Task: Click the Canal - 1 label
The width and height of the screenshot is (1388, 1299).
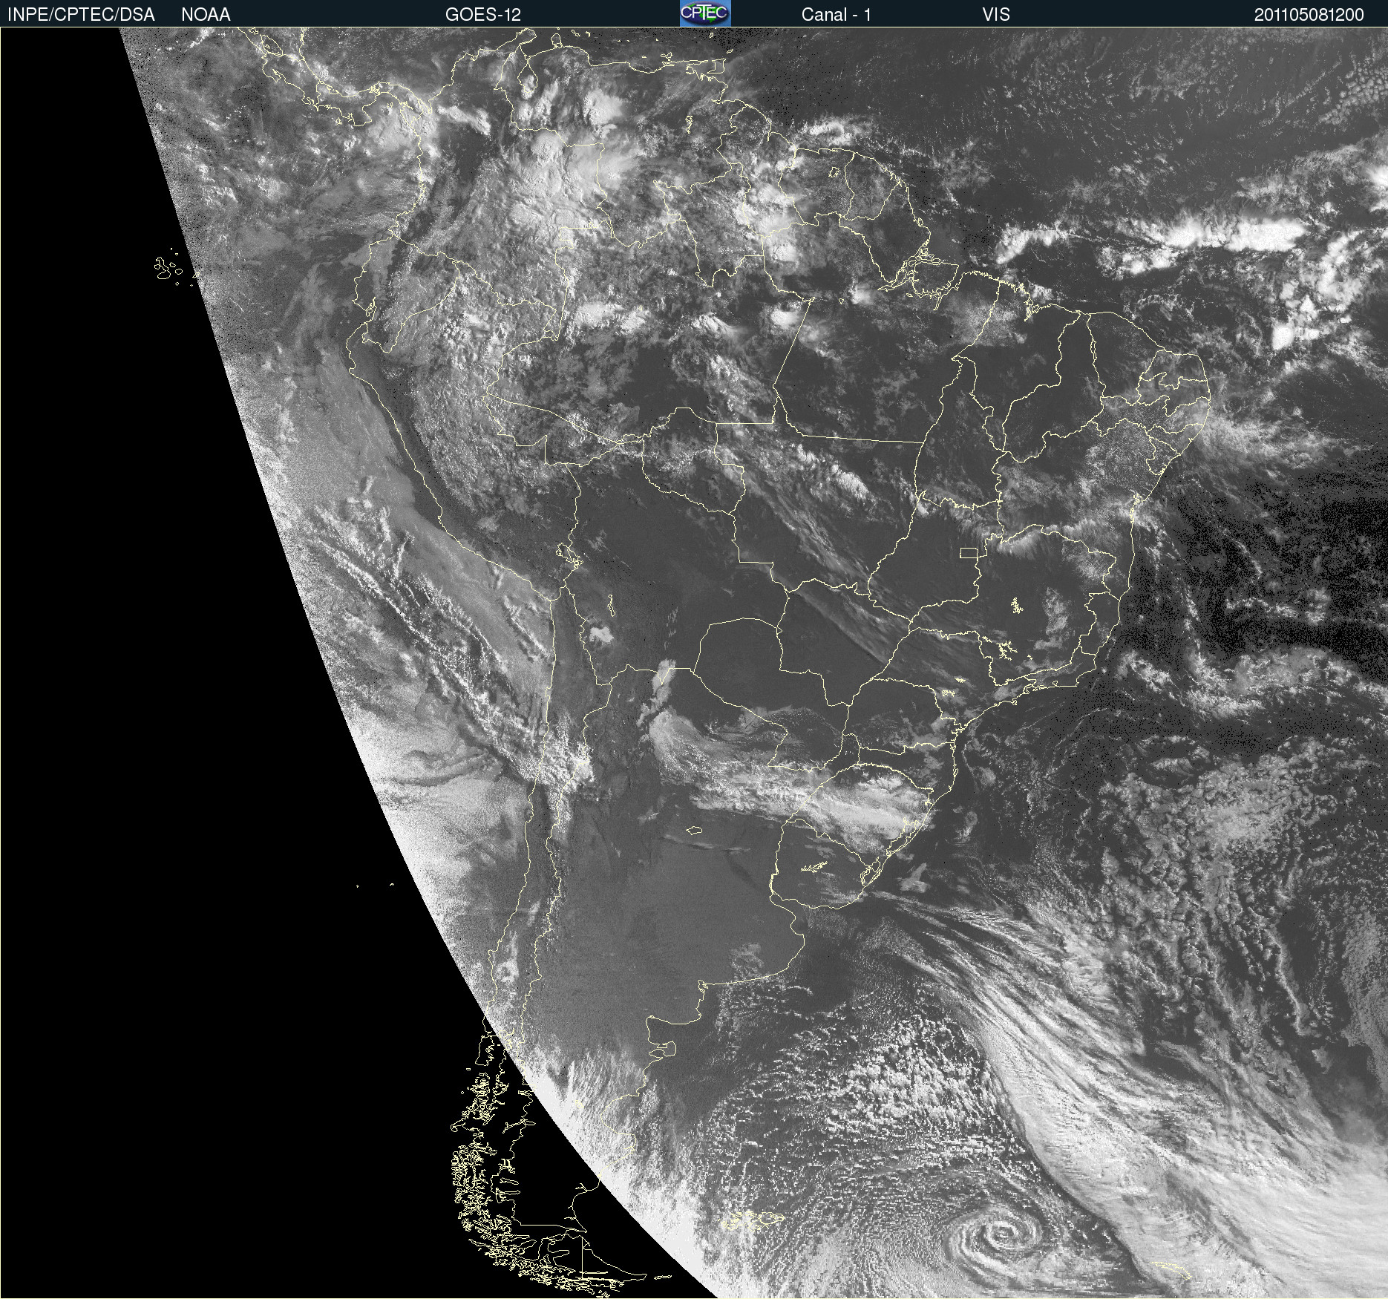Action: (836, 15)
